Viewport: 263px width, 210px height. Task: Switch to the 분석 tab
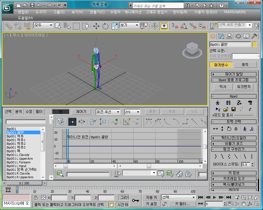[19, 111]
